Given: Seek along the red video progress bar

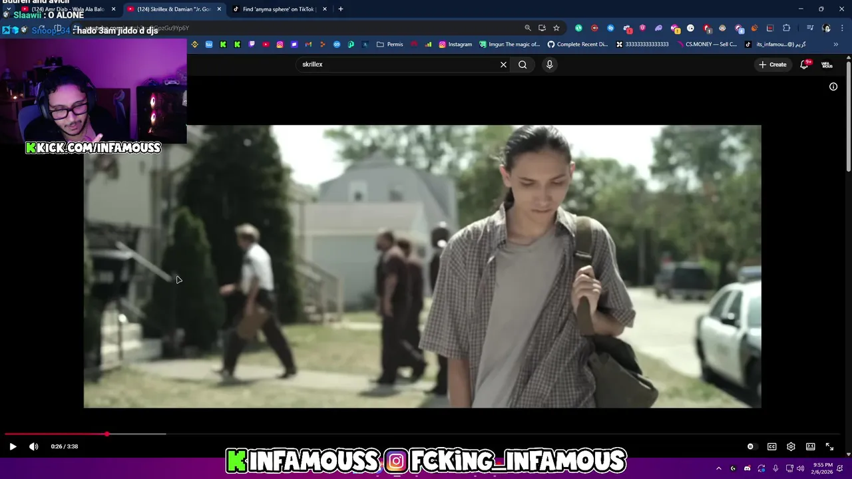Looking at the screenshot, I should point(57,434).
